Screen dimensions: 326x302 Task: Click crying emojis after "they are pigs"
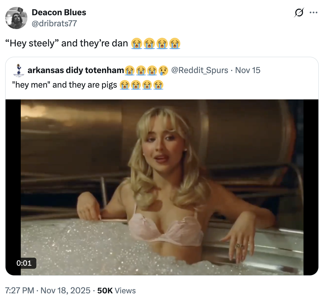click(141, 85)
